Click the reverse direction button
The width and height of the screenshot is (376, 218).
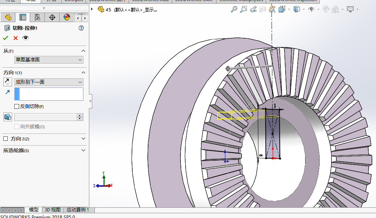click(x=8, y=82)
